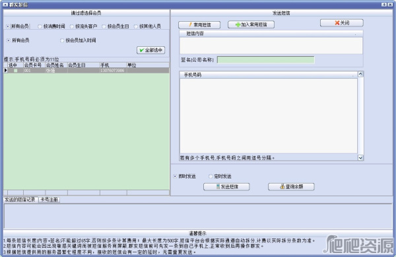This screenshot has height=257, width=396.
Task: Click the scroll down arrow of 手机号码 panel
Action: [x=360, y=158]
